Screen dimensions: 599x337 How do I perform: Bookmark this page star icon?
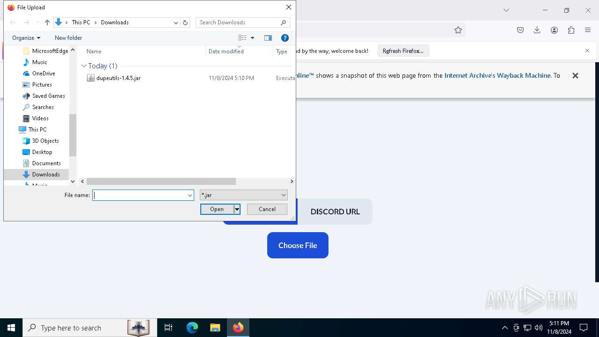(x=458, y=30)
